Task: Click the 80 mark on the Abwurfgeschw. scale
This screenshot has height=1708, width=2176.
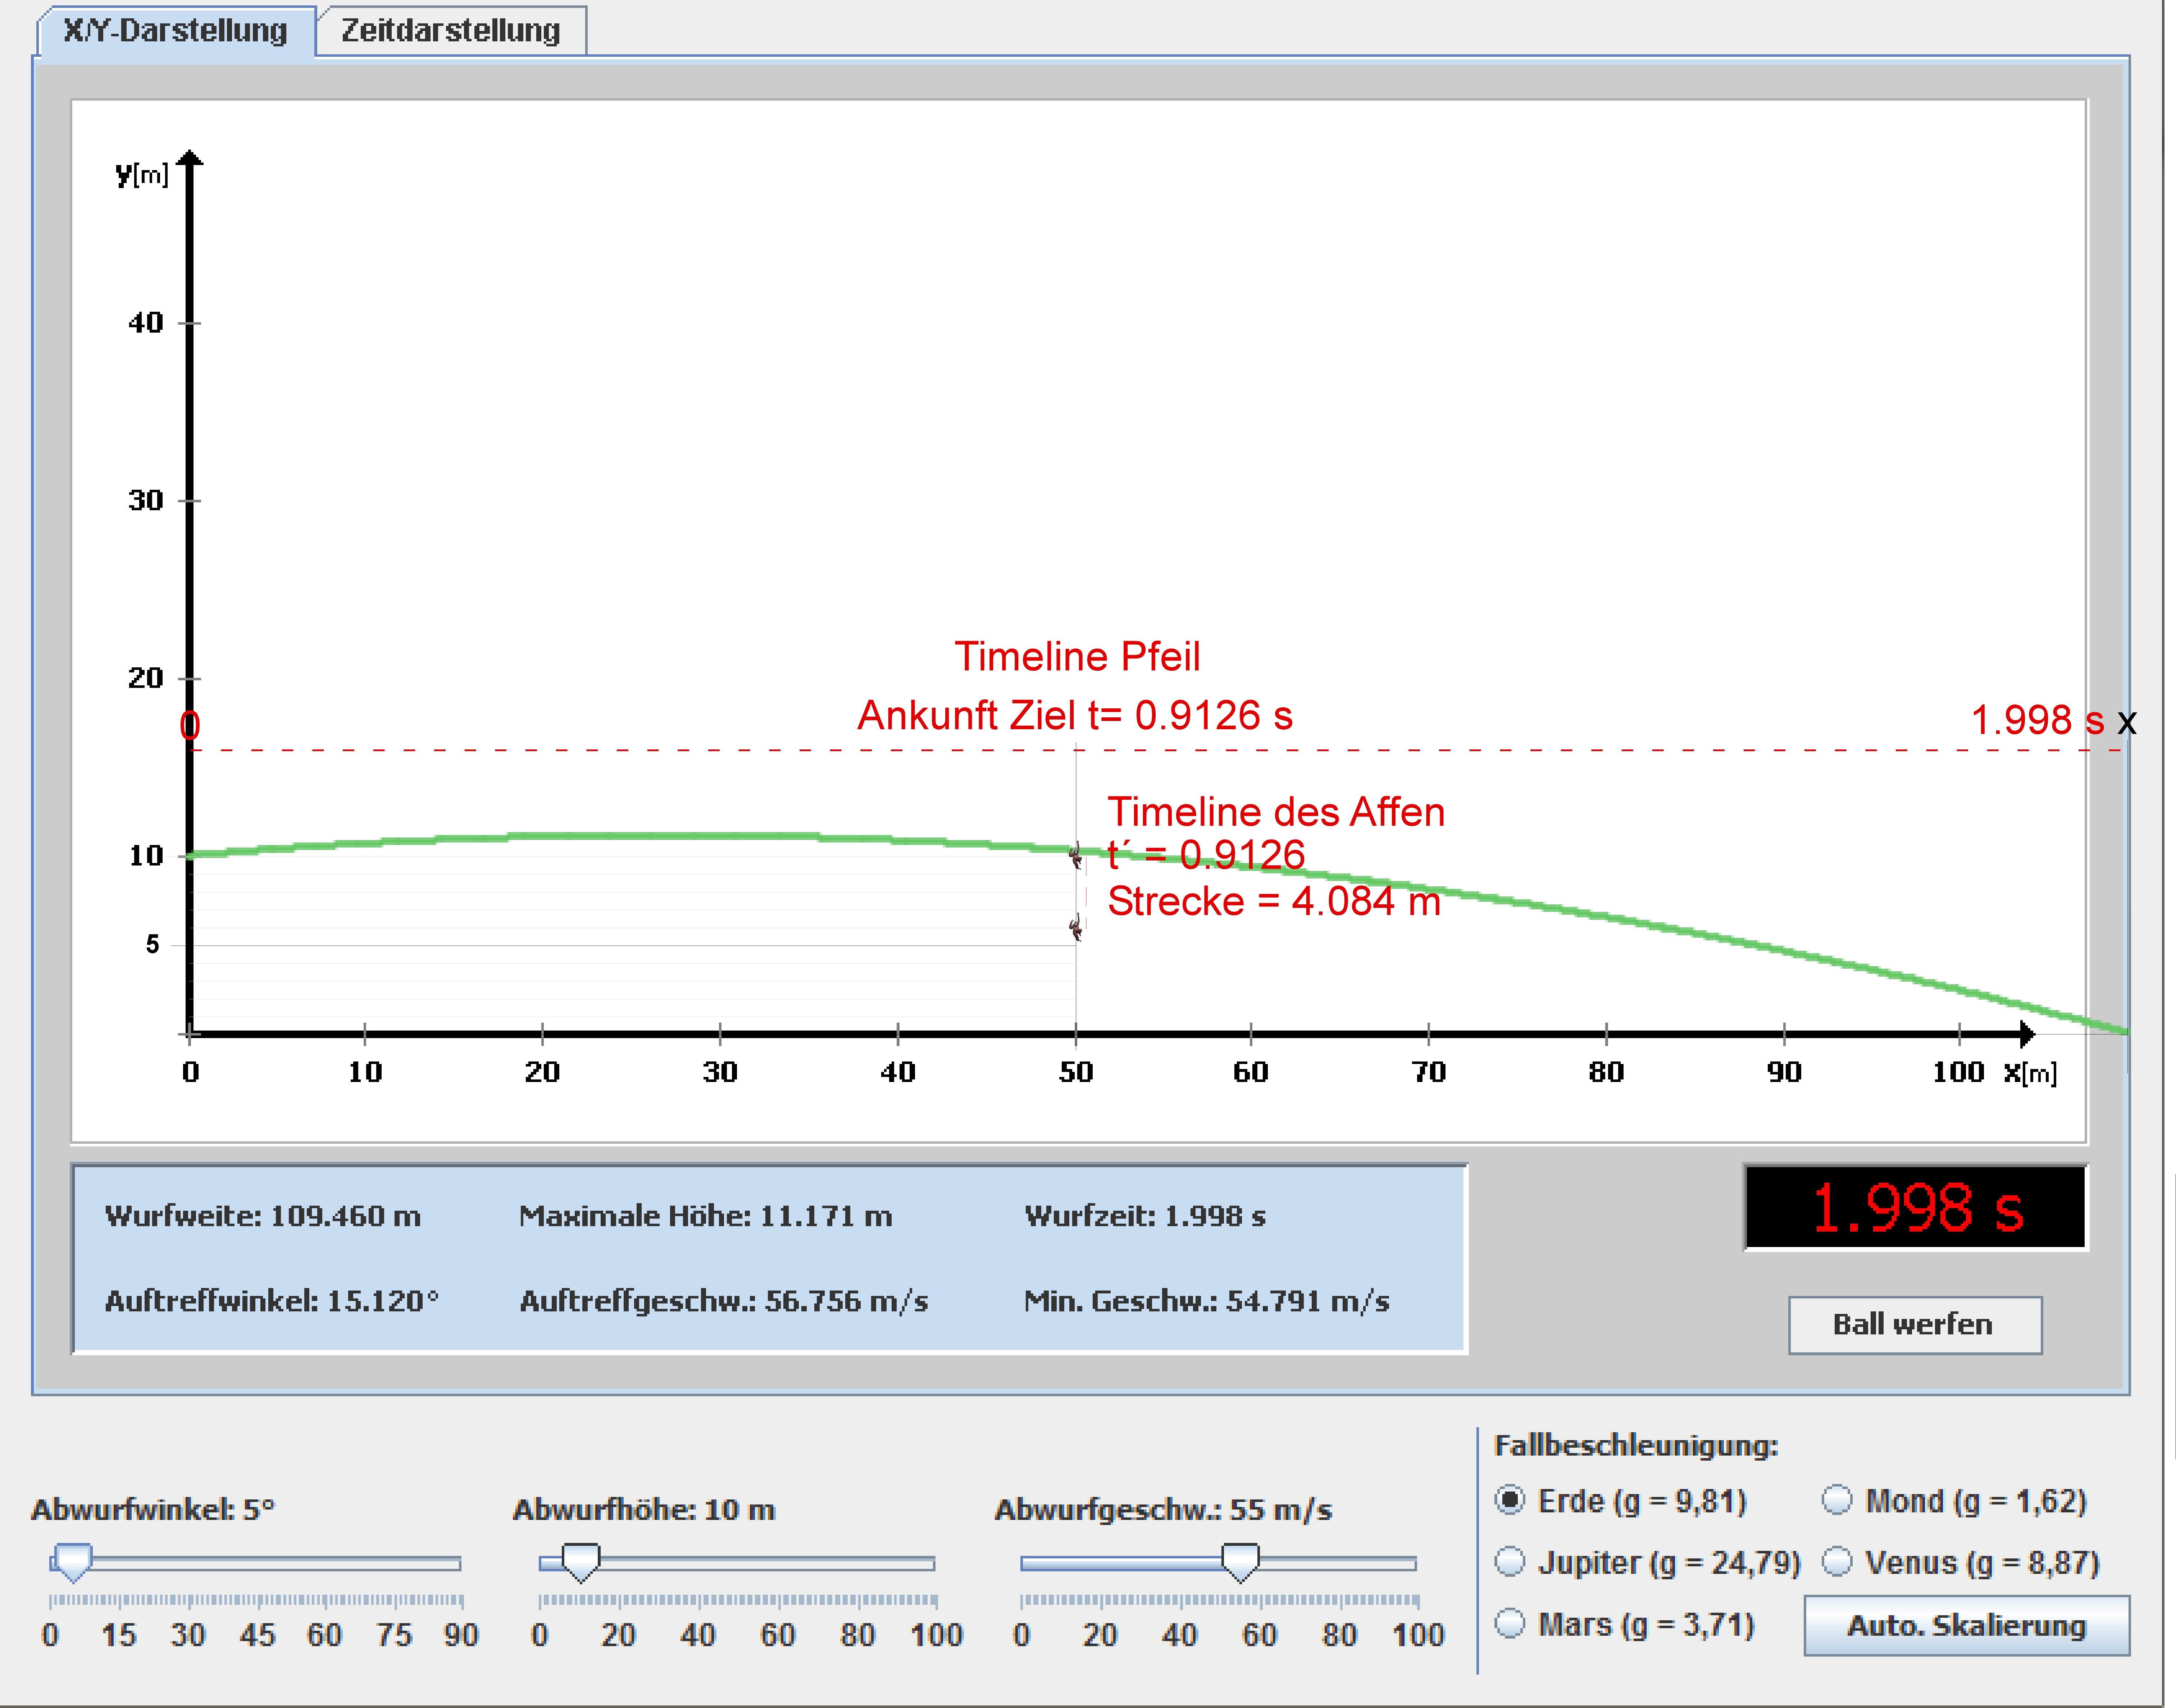Action: point(1339,1636)
